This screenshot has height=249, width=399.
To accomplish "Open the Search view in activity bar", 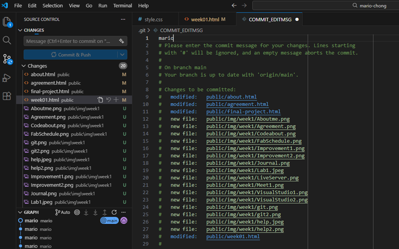I will [7, 40].
